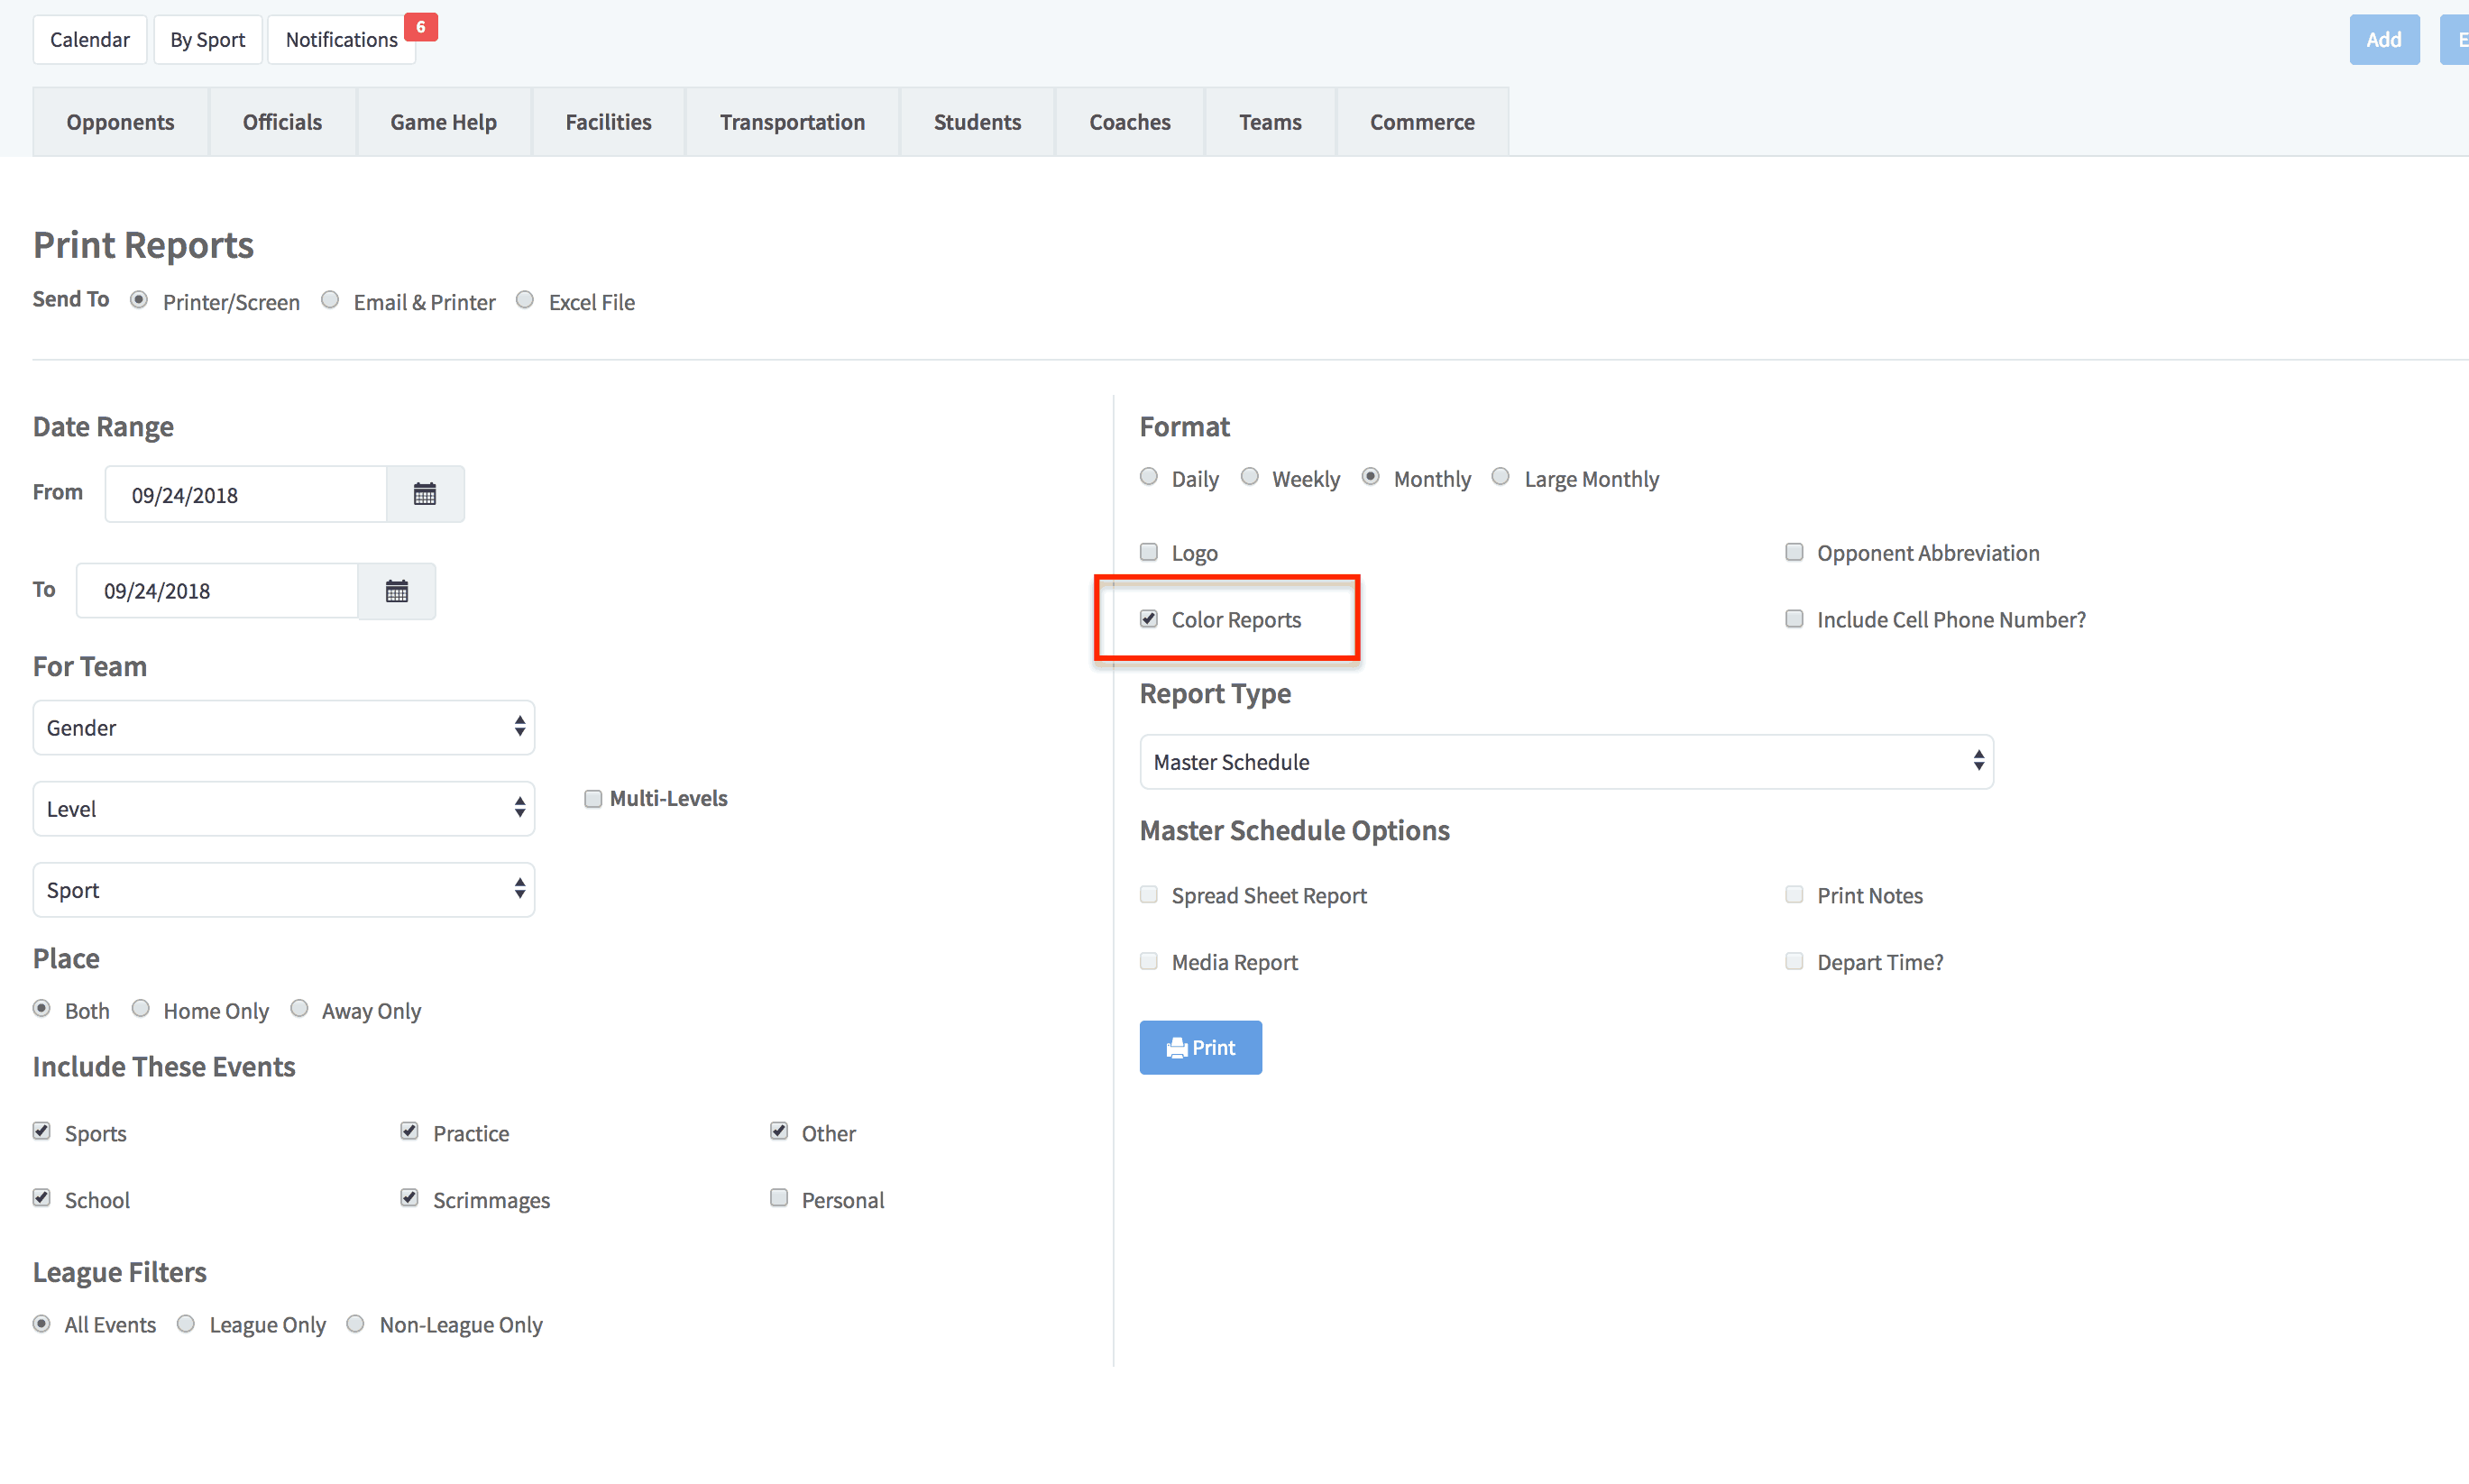The width and height of the screenshot is (2469, 1484).
Task: Click the blue Add button
Action: (2385, 39)
